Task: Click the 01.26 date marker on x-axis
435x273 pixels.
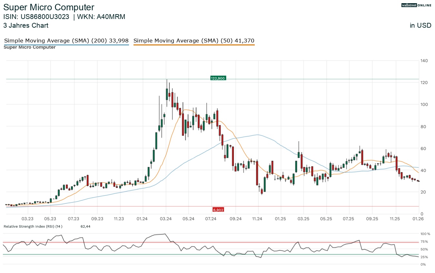Action: click(x=418, y=219)
